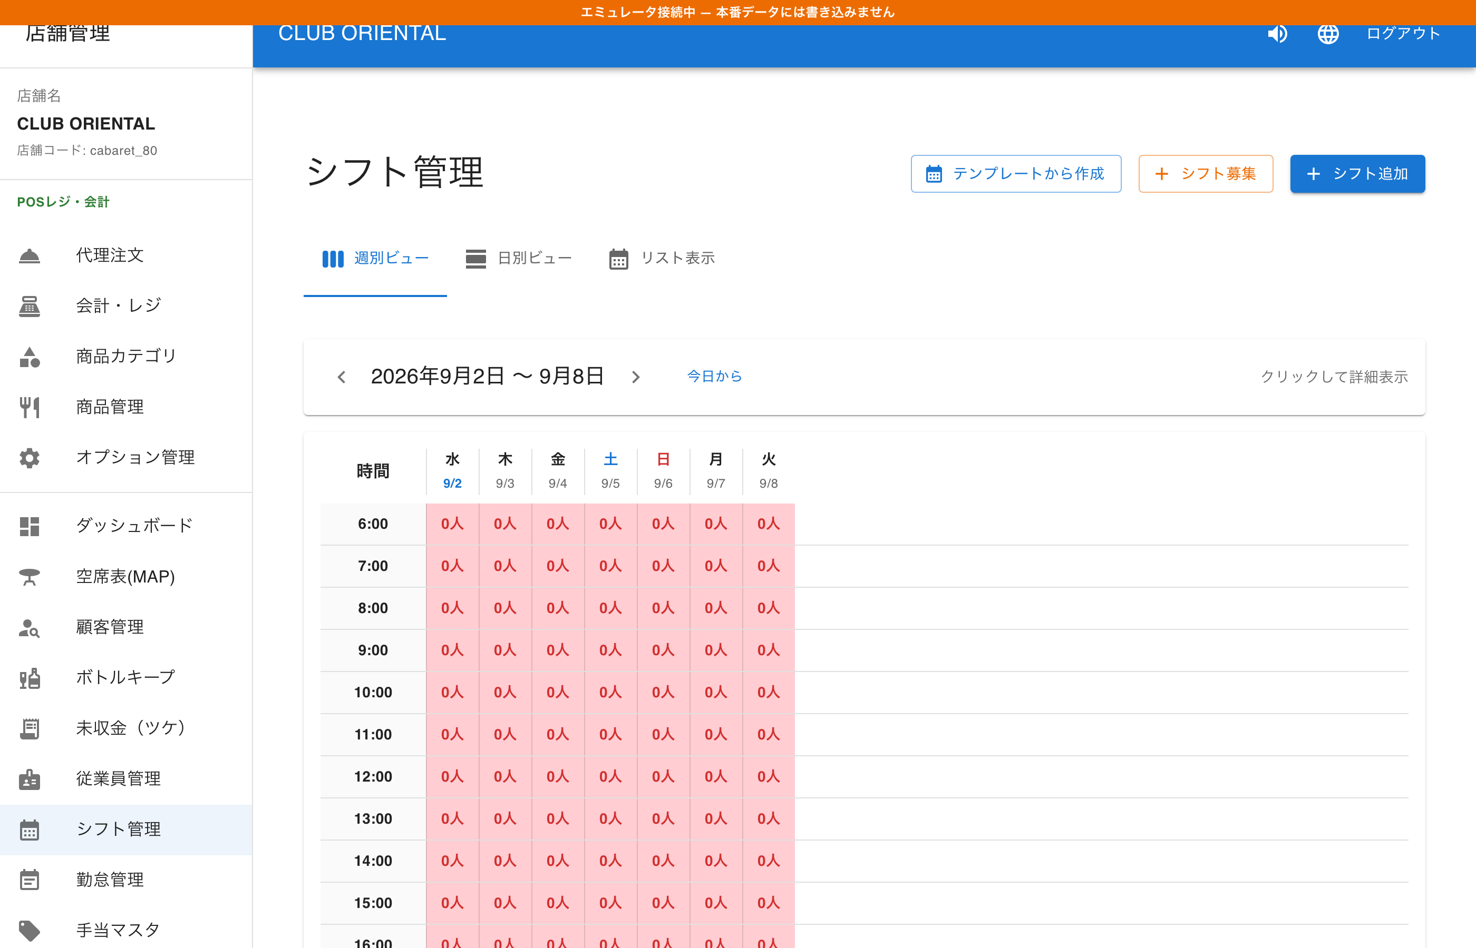
Task: Click the speaker volume icon in header
Action: [x=1277, y=34]
